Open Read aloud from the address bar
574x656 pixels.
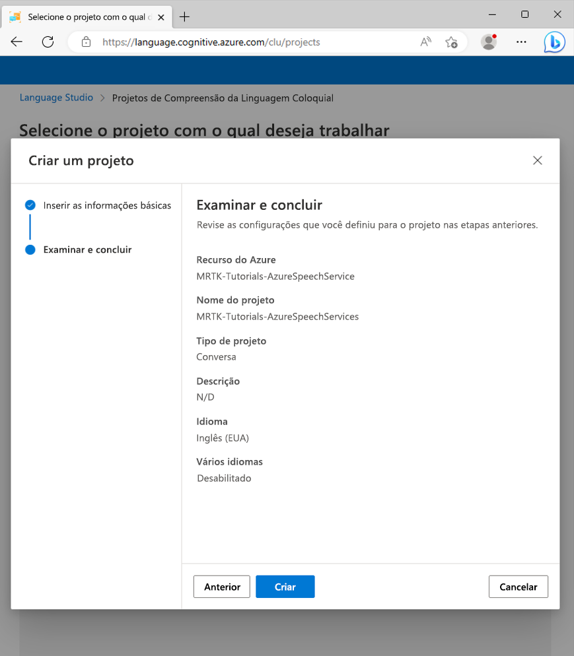(x=426, y=42)
